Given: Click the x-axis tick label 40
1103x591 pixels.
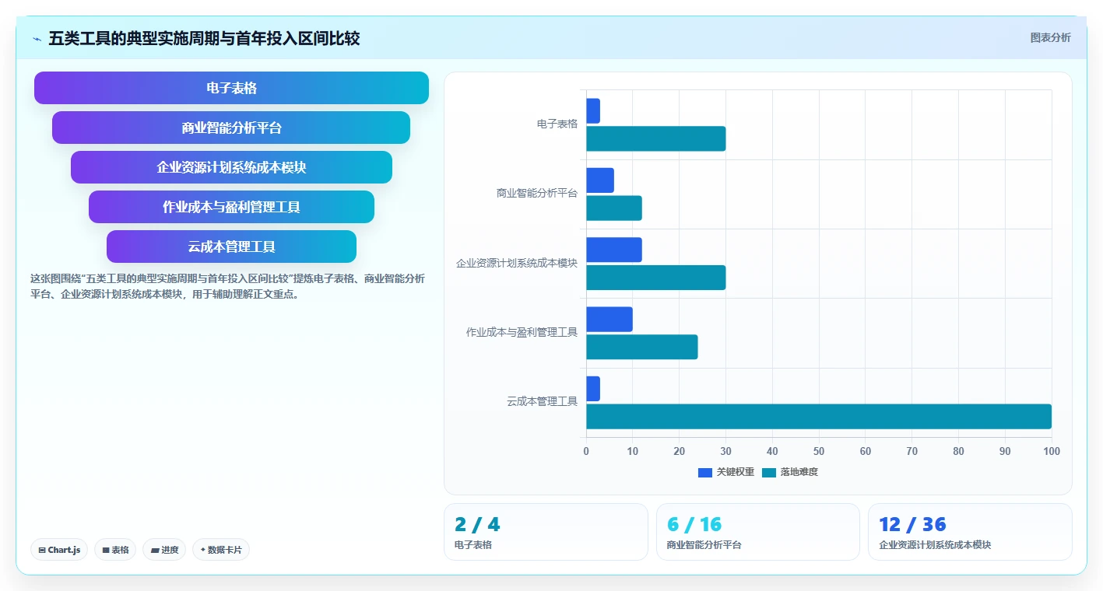Looking at the screenshot, I should pos(772,451).
